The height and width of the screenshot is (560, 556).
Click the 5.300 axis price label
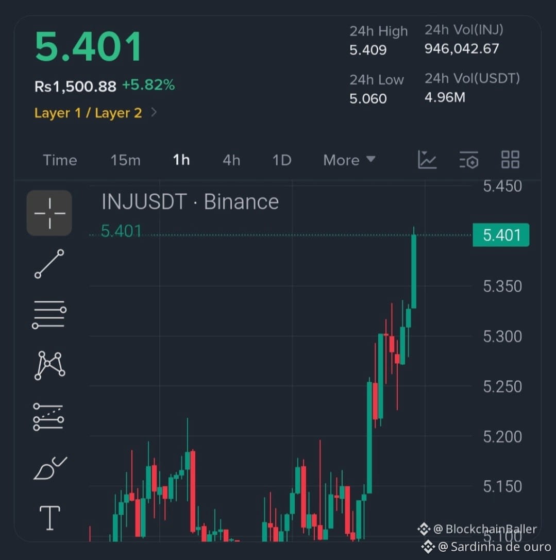coord(502,336)
